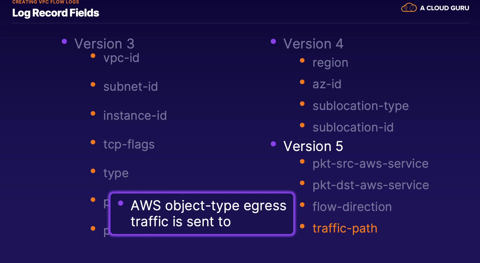The height and width of the screenshot is (263, 480).
Task: Select the tcp-flags list item
Action: pyautogui.click(x=129, y=144)
